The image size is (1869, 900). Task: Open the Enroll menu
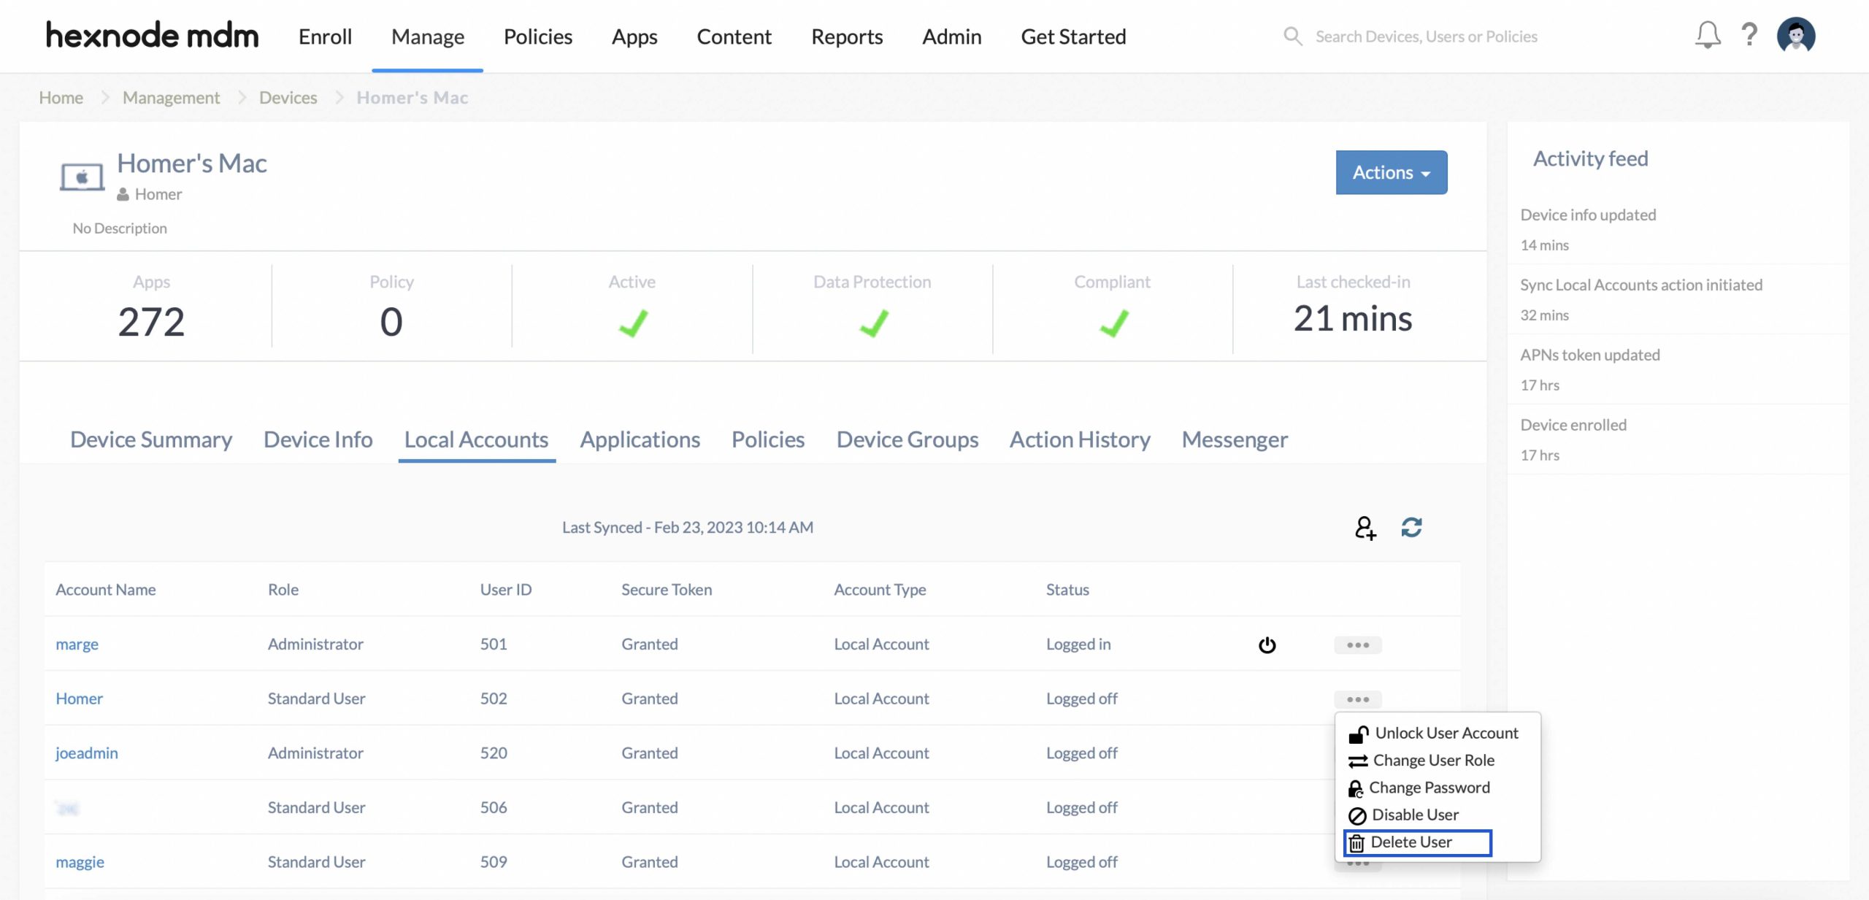pos(325,36)
